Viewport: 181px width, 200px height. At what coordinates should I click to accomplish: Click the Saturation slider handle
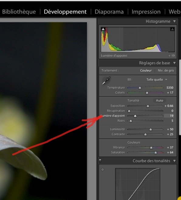tap(155, 152)
